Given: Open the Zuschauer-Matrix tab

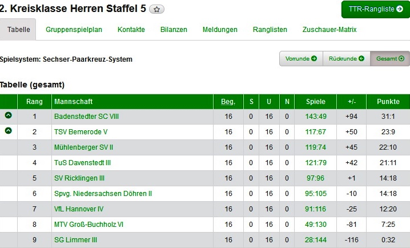Looking at the screenshot, I should click(329, 30).
